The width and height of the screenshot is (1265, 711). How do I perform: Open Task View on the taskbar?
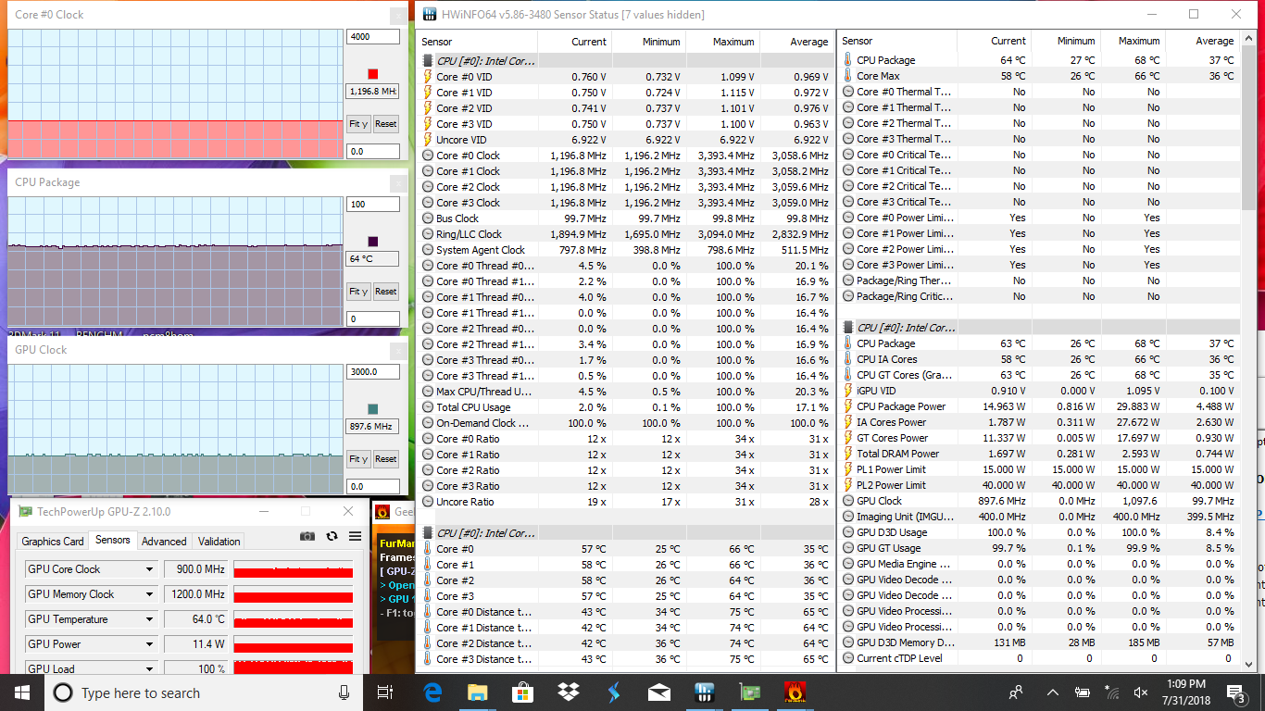coord(386,692)
